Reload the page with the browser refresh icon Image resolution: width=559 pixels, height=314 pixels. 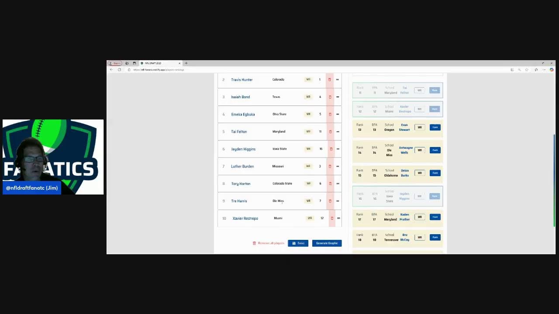[x=119, y=70]
